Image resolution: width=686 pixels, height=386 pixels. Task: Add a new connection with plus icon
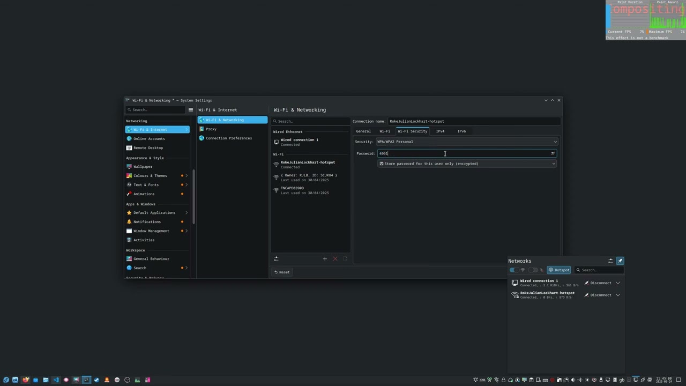(x=324, y=259)
